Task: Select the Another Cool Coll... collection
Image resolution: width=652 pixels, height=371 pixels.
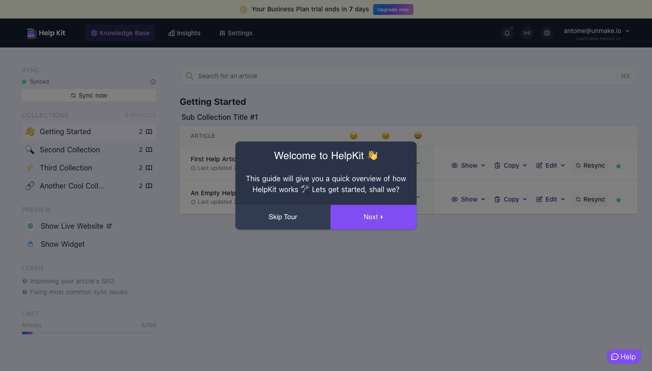Action: [89, 186]
